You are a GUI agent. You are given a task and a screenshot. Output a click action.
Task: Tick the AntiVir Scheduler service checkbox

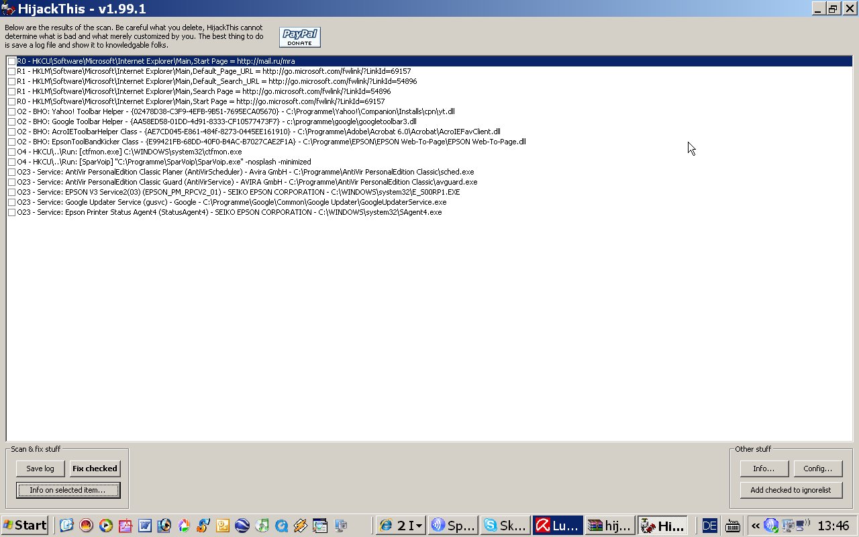12,172
